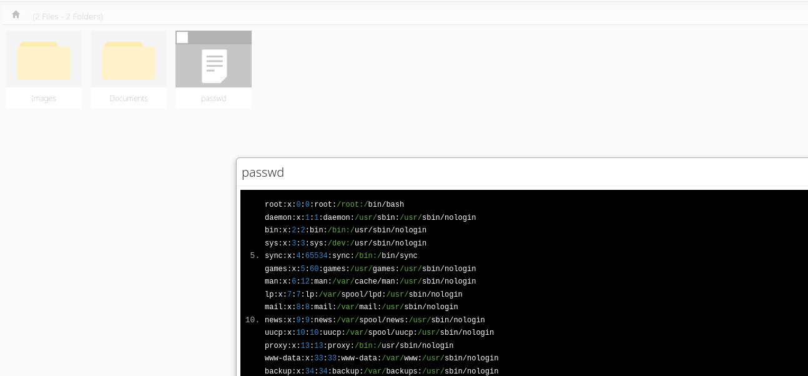808x376 pixels.
Task: Click the sync:x:4:65534 line in preview
Action: [x=341, y=256]
